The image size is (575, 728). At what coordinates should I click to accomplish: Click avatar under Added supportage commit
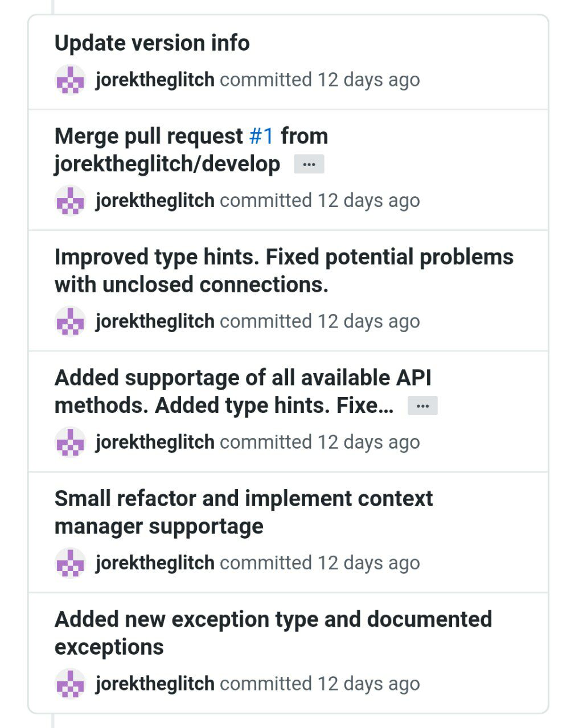pos(70,442)
